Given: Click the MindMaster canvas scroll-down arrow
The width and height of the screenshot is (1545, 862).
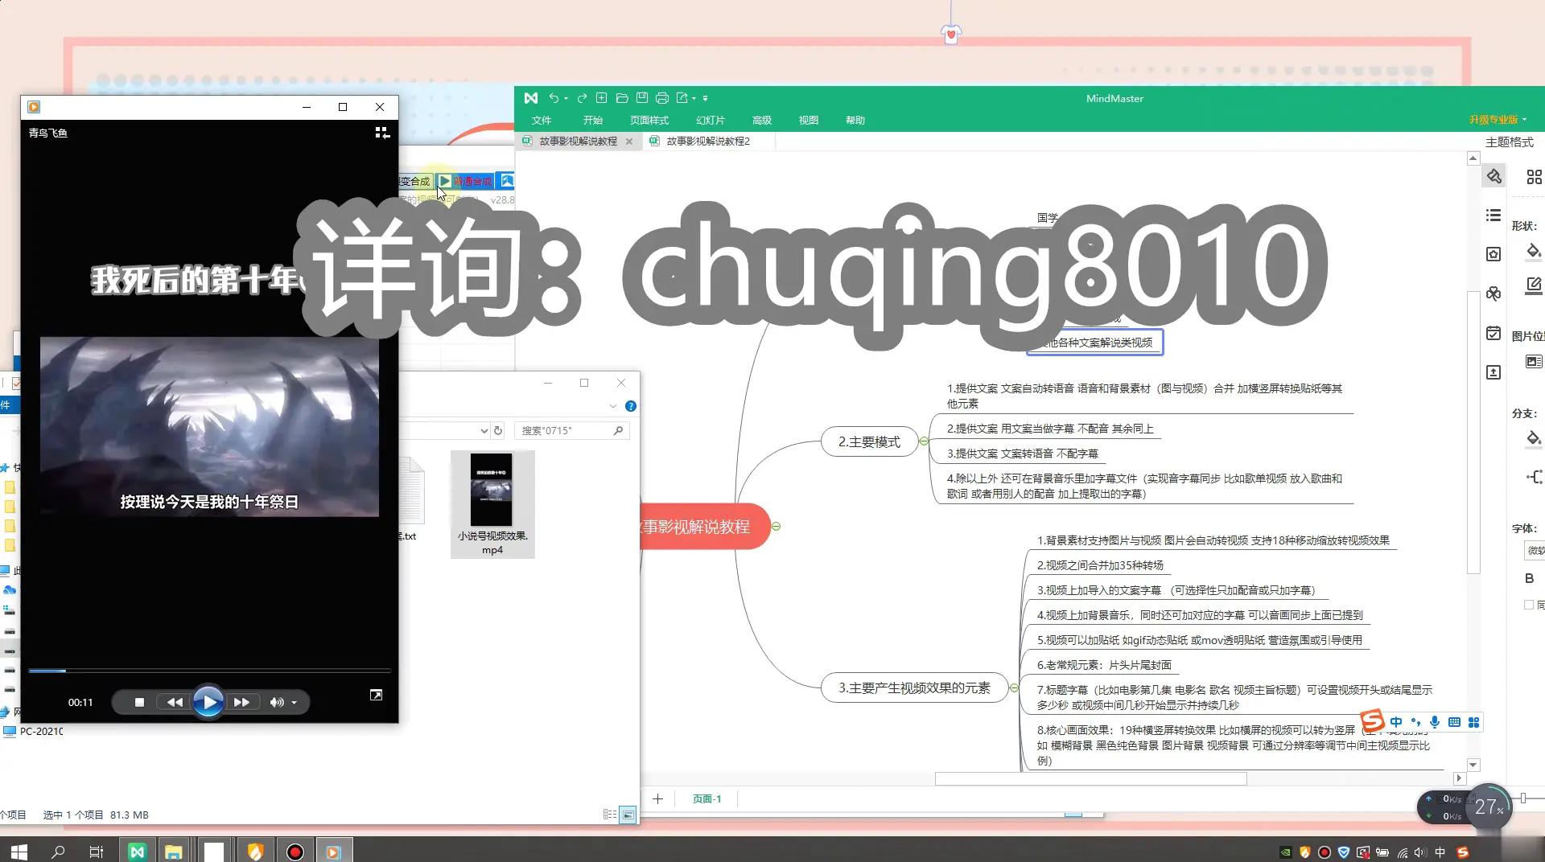Looking at the screenshot, I should pyautogui.click(x=1473, y=765).
